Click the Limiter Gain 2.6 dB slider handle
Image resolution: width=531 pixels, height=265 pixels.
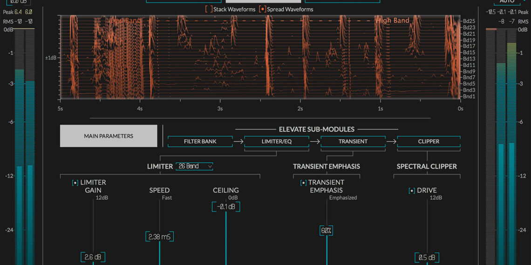click(93, 257)
